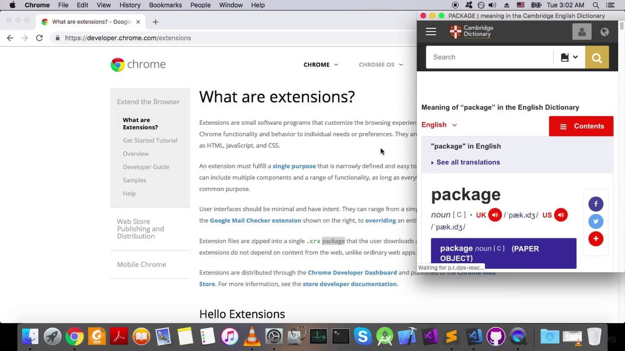The width and height of the screenshot is (625, 351).
Task: Open the dictionary selection dropdown beside Search
Action: 569,57
